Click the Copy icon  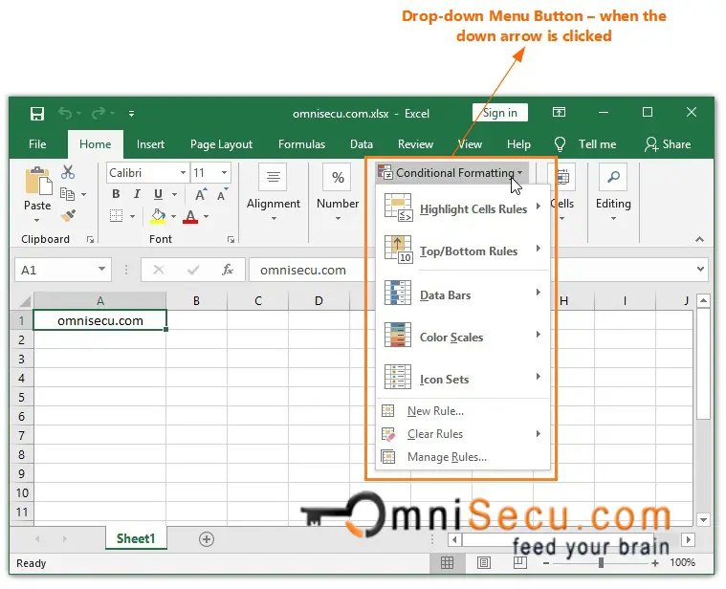tap(68, 194)
